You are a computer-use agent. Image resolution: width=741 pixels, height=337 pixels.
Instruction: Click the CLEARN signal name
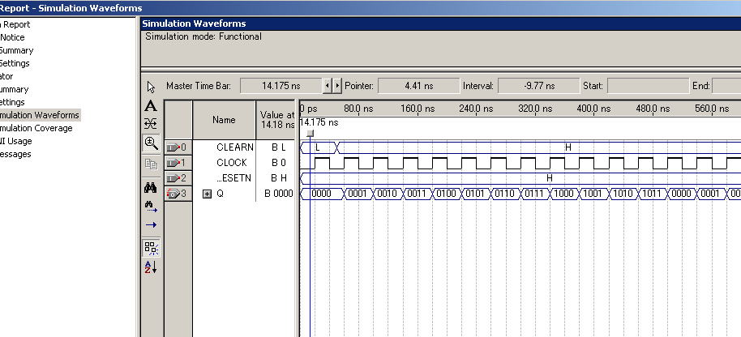235,147
